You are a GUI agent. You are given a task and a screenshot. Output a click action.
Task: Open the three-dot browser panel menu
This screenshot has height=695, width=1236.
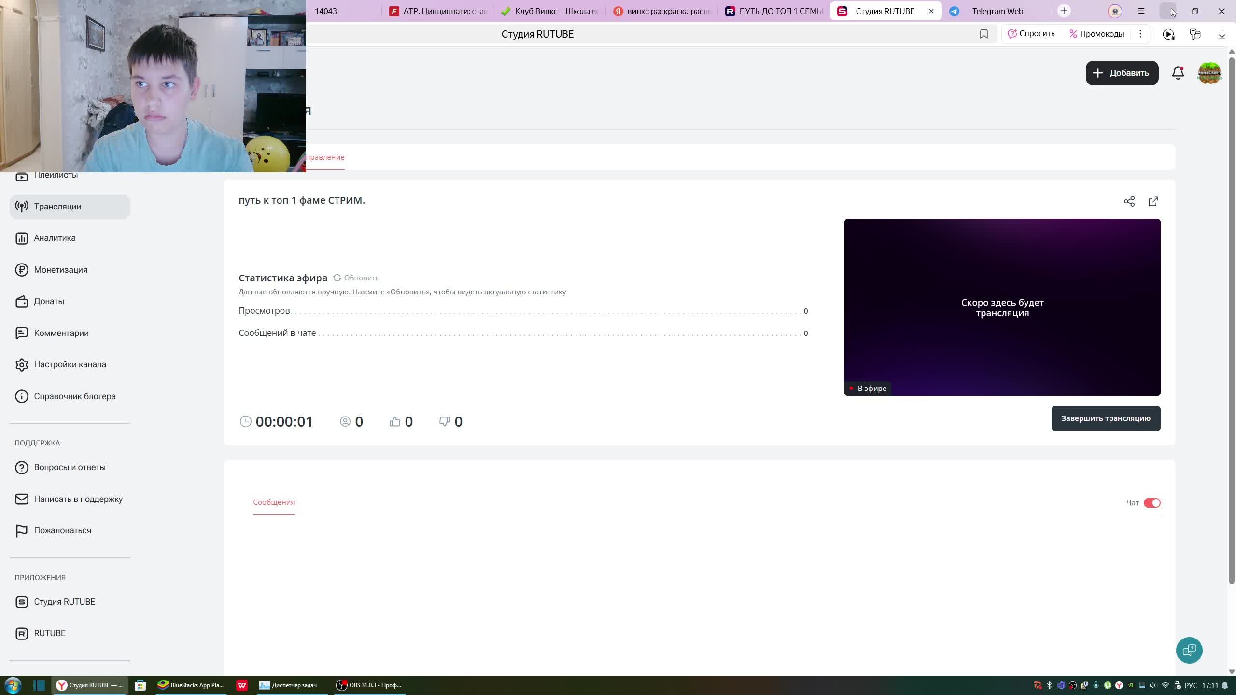tap(1140, 34)
